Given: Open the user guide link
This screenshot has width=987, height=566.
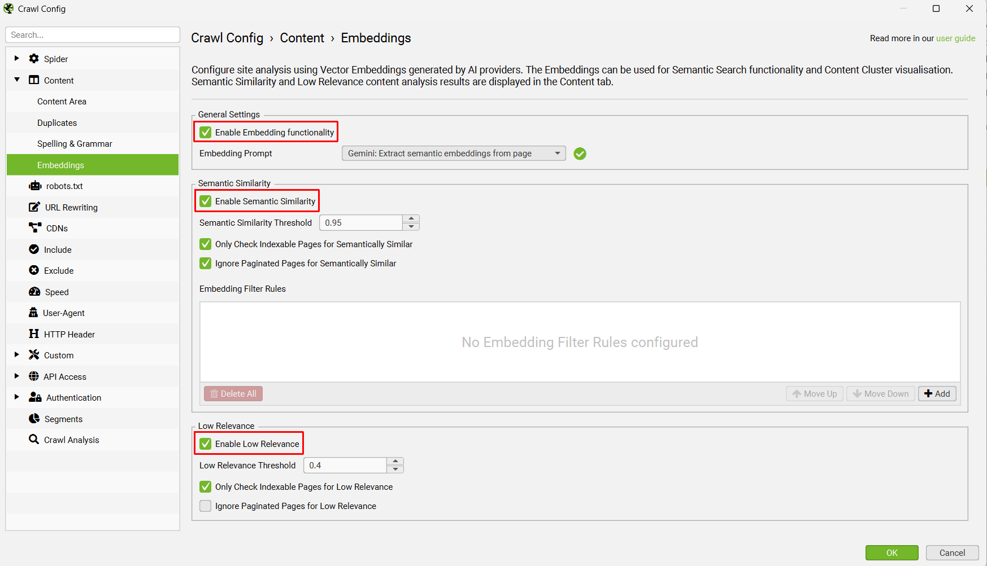Looking at the screenshot, I should pyautogui.click(x=955, y=38).
